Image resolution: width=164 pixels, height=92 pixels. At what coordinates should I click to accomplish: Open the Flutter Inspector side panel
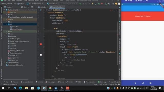click(x=120, y=59)
